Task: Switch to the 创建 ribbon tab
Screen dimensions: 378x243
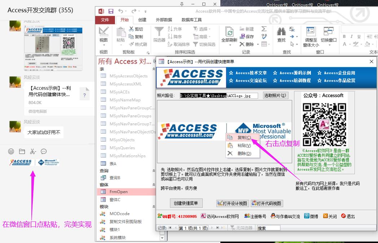Action: (142, 20)
